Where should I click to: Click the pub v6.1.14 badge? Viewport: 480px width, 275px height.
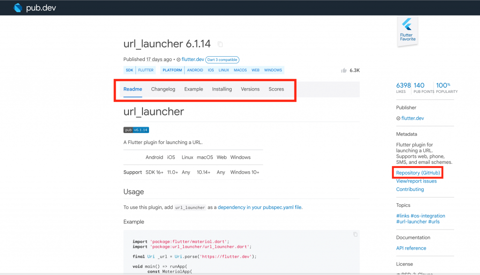point(136,130)
